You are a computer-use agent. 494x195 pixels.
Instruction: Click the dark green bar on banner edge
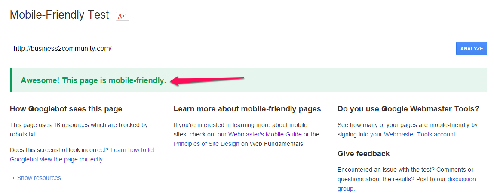pos(11,80)
